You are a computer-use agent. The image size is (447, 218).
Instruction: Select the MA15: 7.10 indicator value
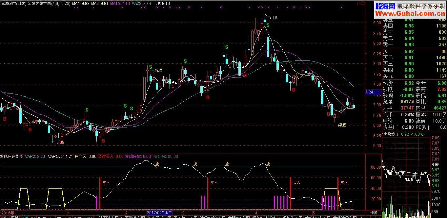click(120, 3)
